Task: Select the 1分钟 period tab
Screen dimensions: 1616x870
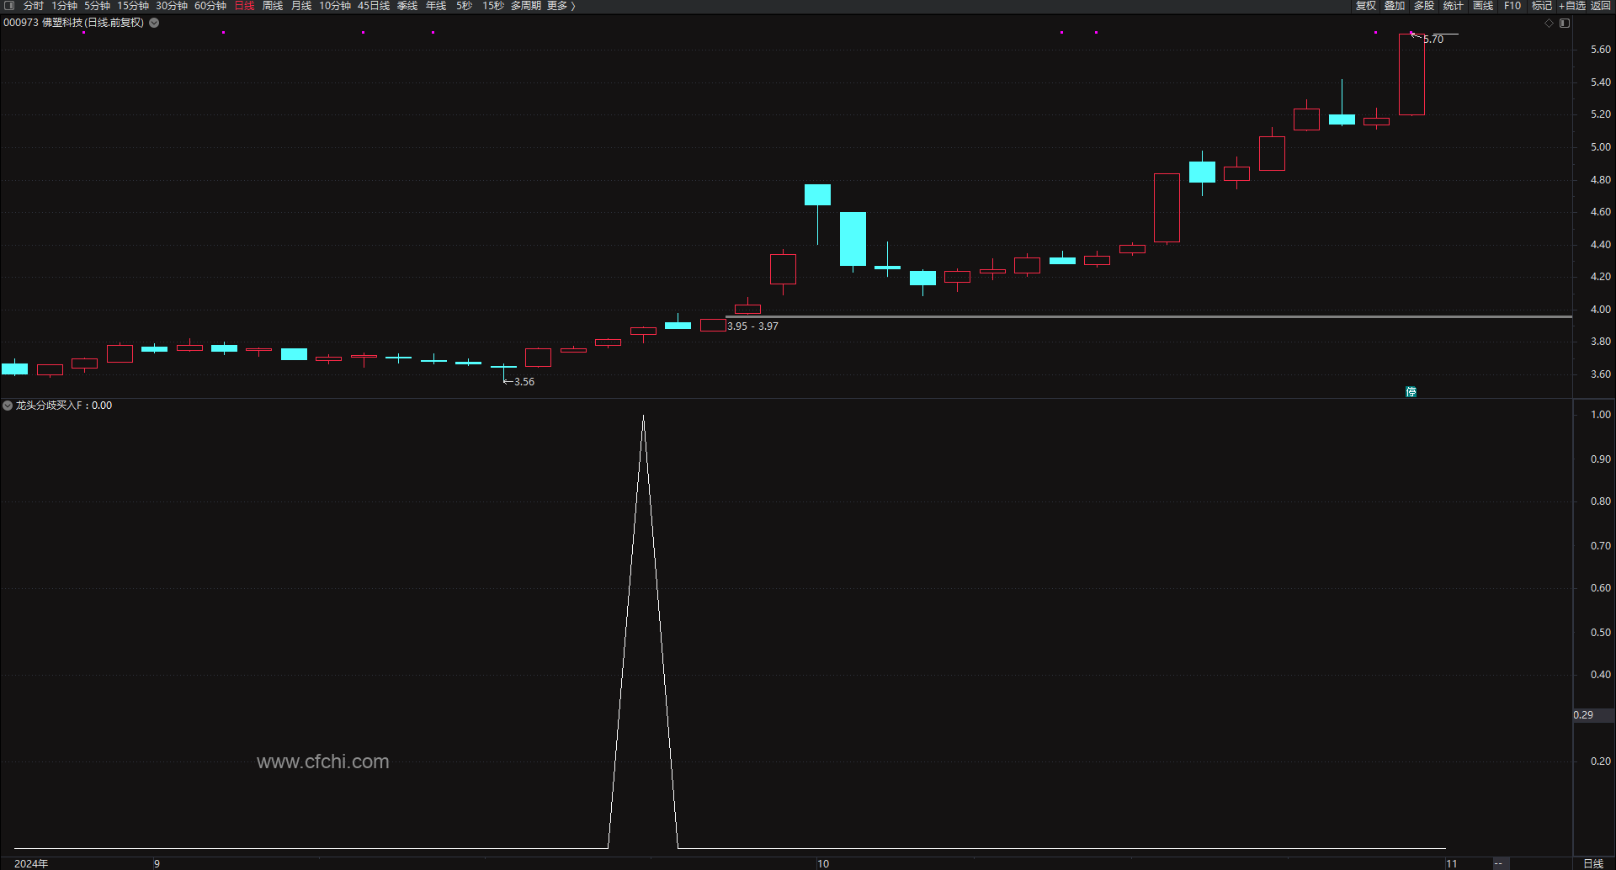Action: [64, 6]
